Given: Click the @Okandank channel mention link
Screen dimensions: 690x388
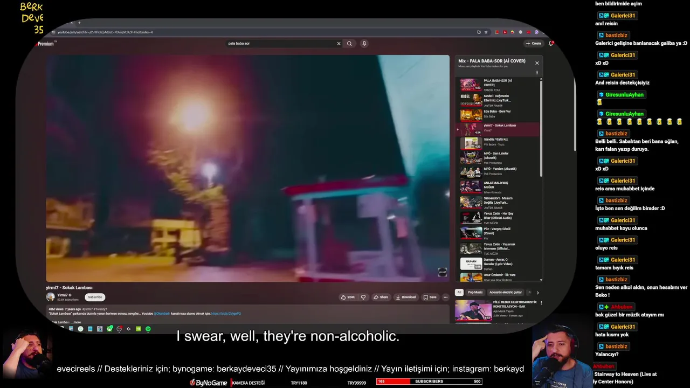Looking at the screenshot, I should (x=162, y=313).
